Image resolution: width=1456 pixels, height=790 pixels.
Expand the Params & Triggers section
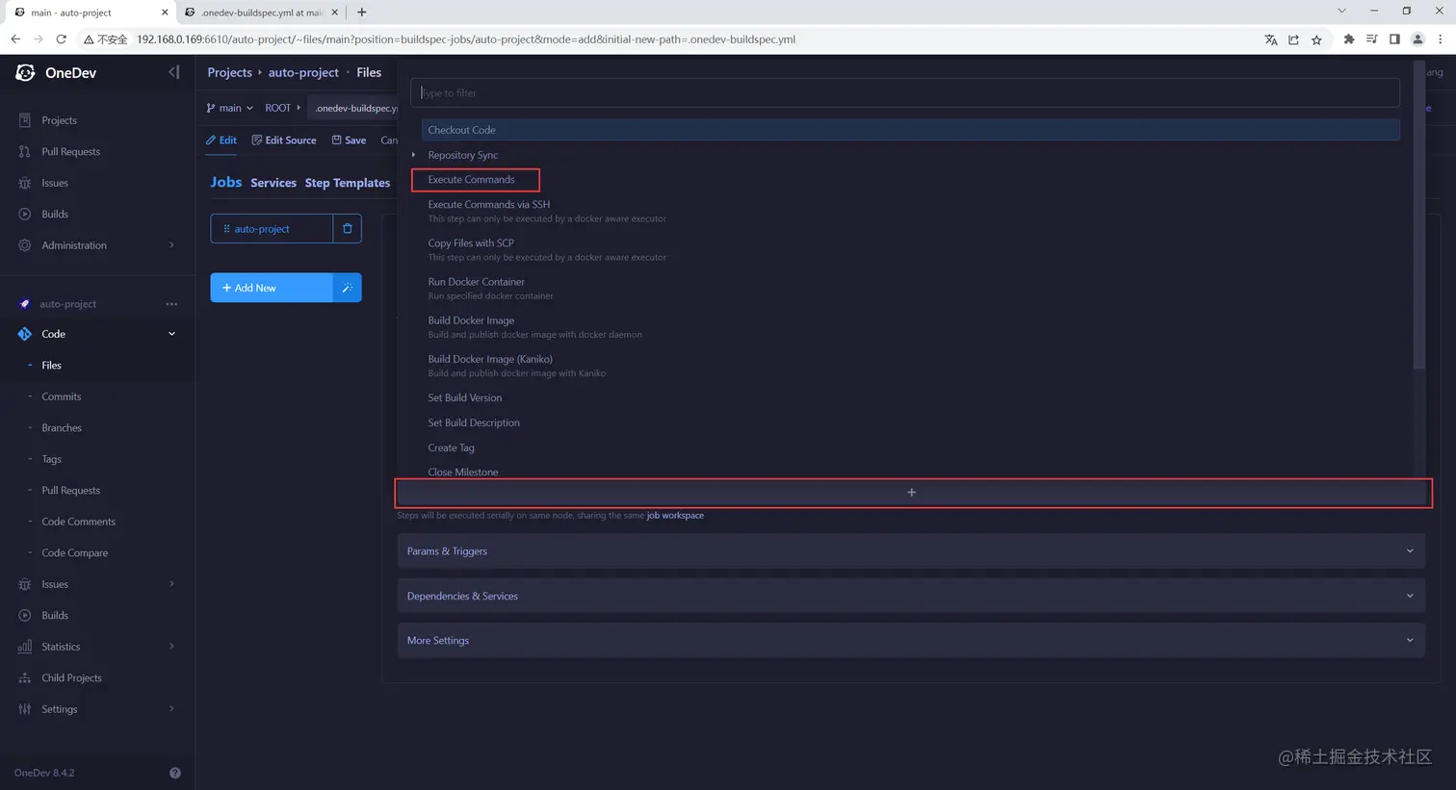pos(912,551)
